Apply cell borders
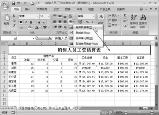The width and height of the screenshot is (159, 115). point(21,27)
